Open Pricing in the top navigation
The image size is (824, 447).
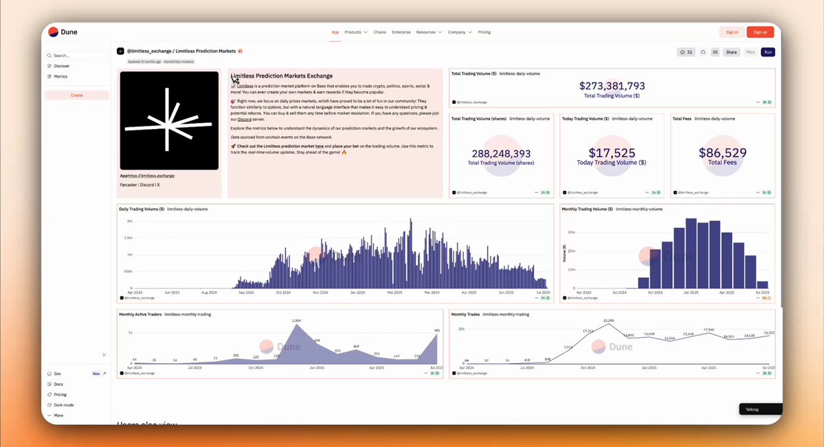coord(484,32)
